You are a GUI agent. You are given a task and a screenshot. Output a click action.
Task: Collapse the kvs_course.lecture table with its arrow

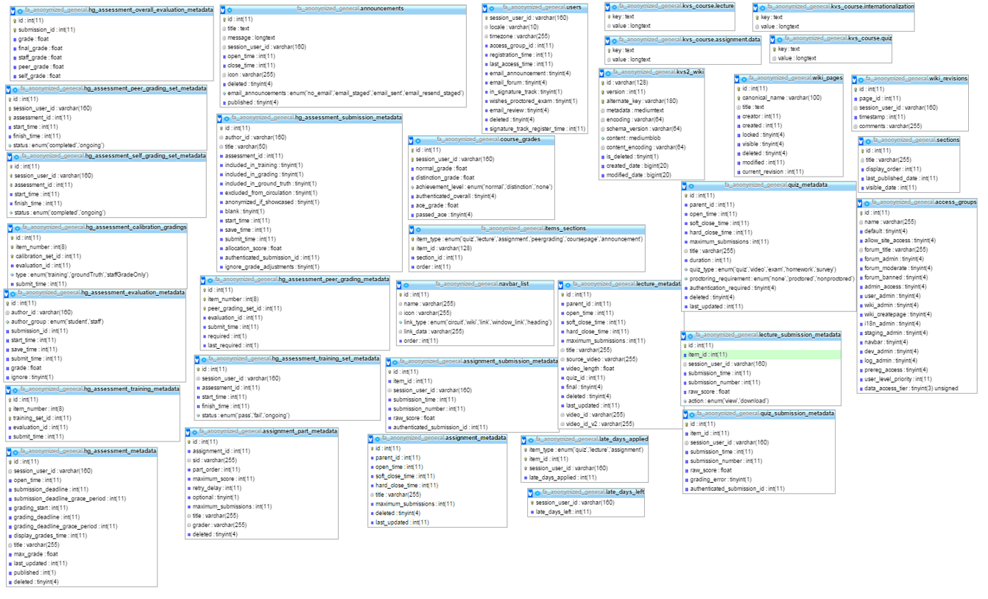tap(607, 7)
